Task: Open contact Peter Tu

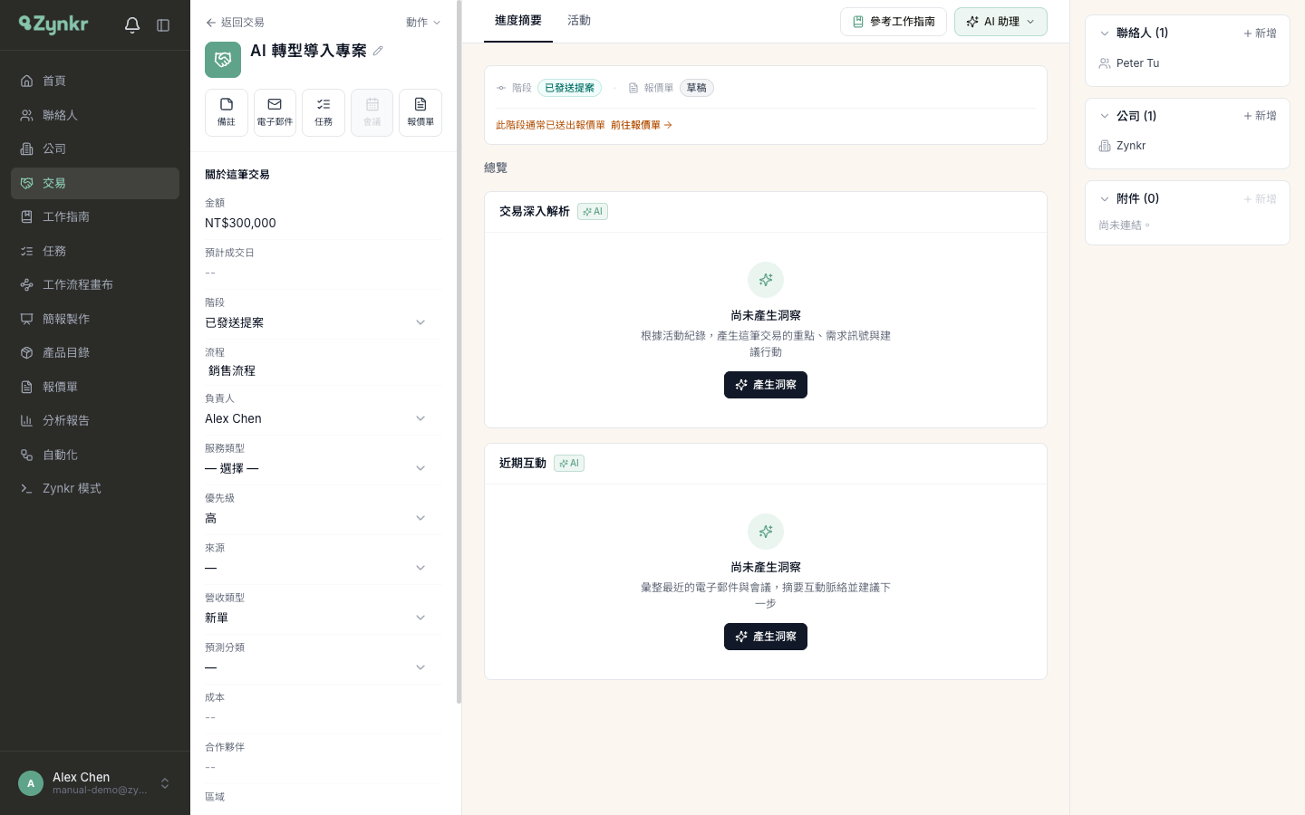Action: coord(1137,63)
